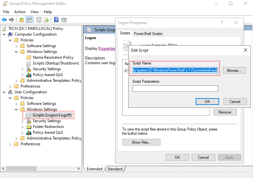Click OK in Edit Script dialog
The height and width of the screenshot is (178, 253).
(207, 102)
